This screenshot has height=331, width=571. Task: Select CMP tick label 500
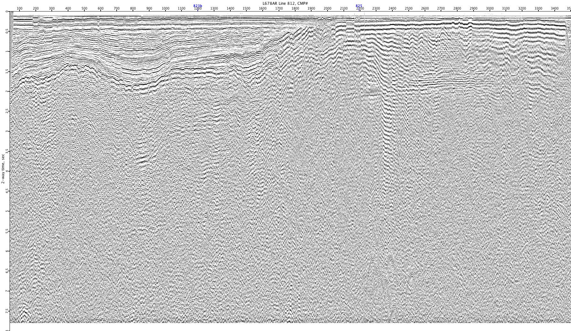pyautogui.click(x=84, y=9)
